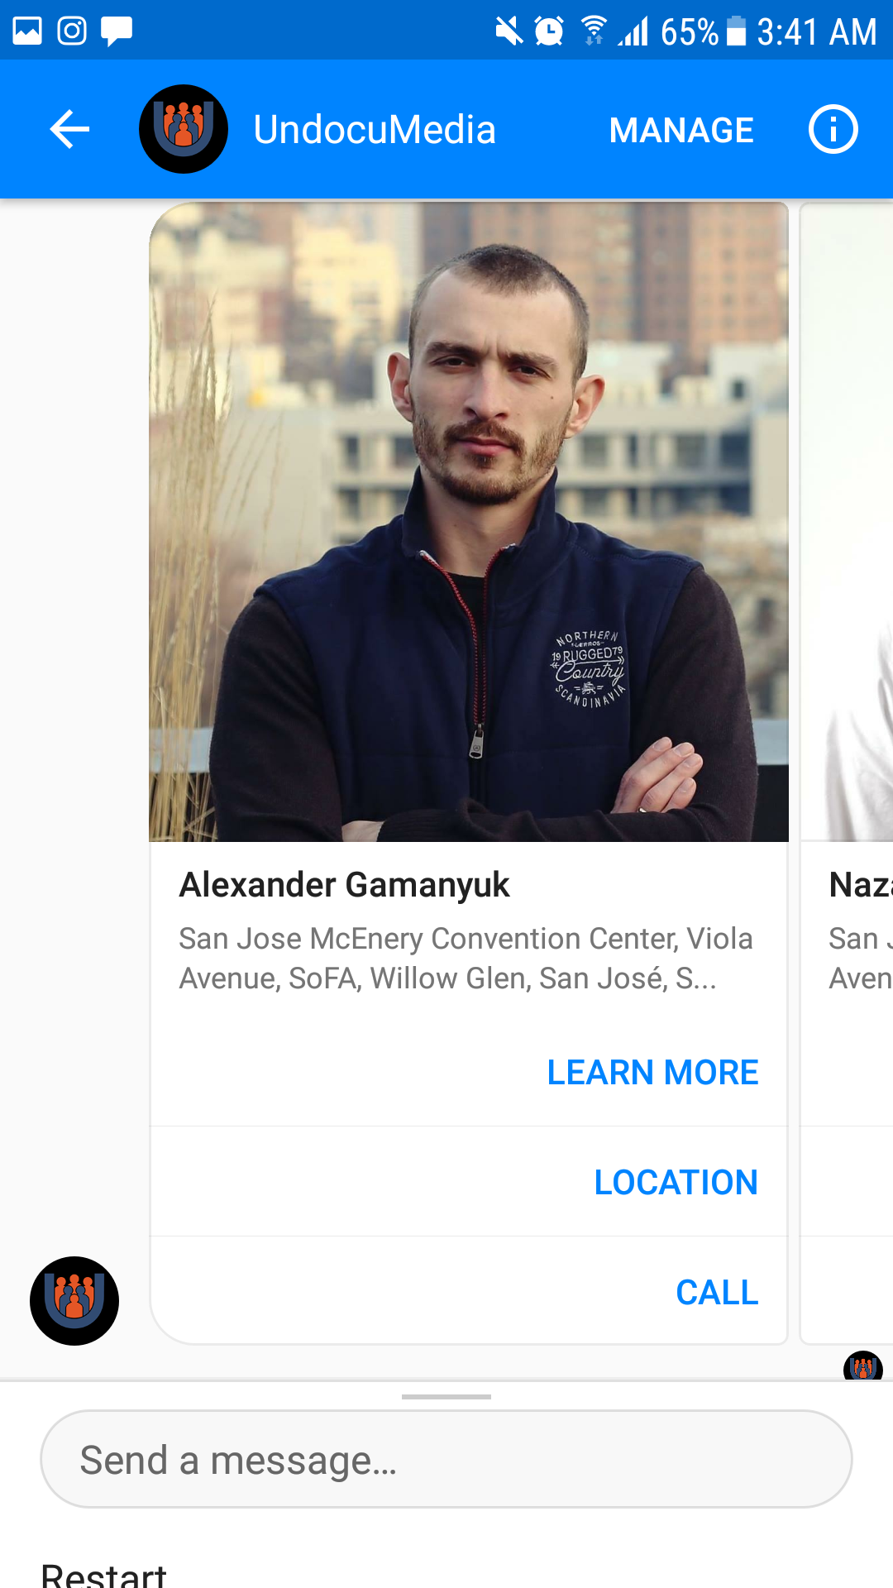Focus the Send a message field

coord(446,1460)
